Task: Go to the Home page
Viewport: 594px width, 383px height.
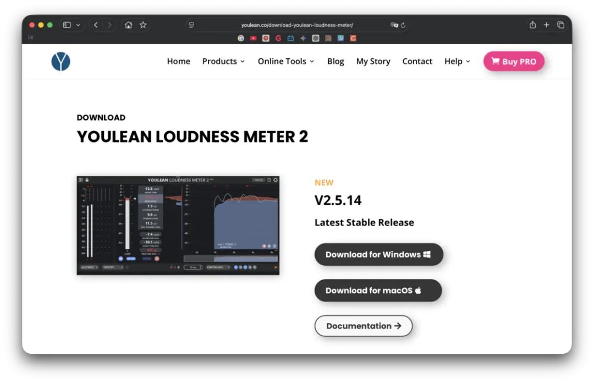Action: [x=178, y=61]
